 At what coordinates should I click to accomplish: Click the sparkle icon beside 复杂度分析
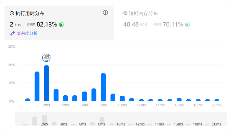click(x=13, y=33)
